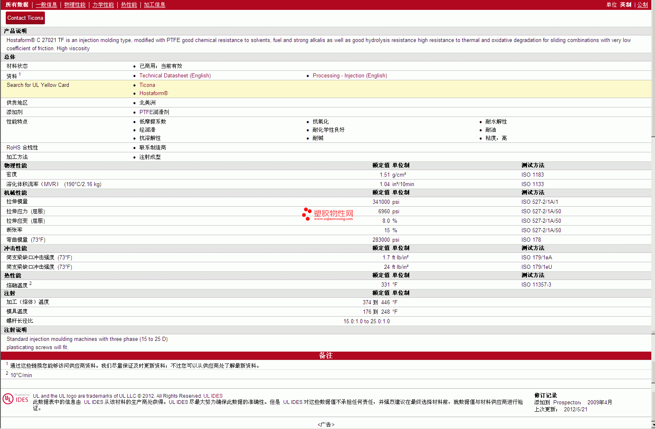Select the 低摩擦系数 feature entry

pyautogui.click(x=153, y=122)
